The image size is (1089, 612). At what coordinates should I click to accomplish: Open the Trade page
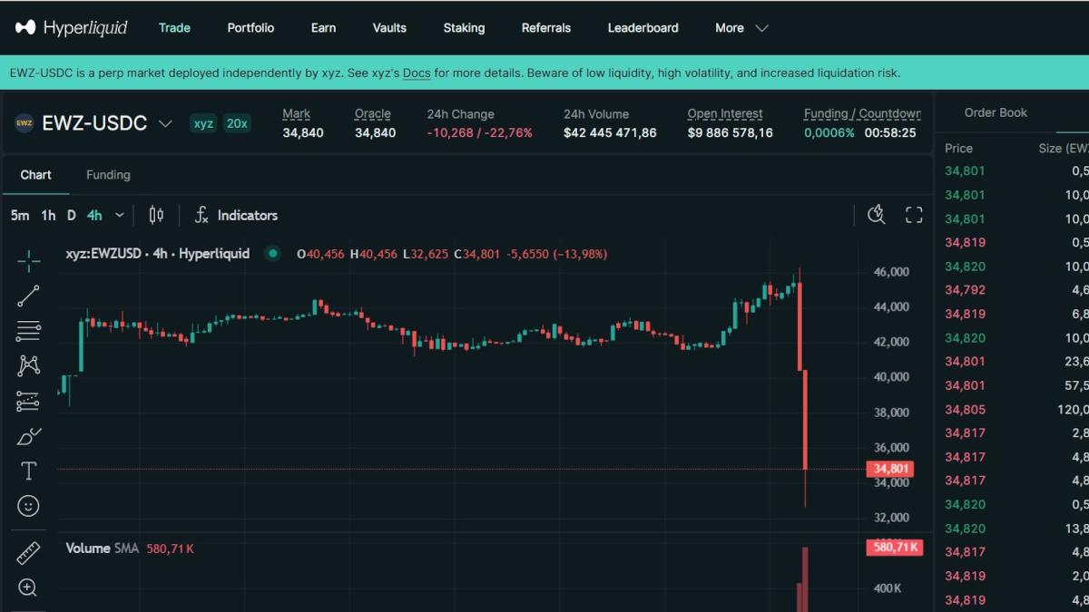click(x=174, y=28)
